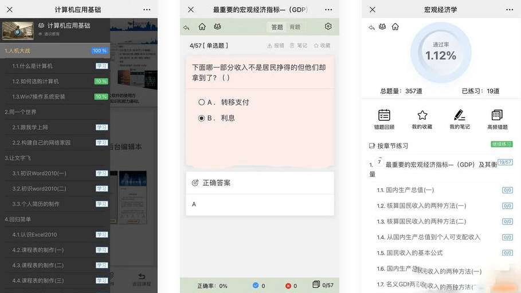Go back using the arrow in 宏观经济学 panel

tap(371, 27)
